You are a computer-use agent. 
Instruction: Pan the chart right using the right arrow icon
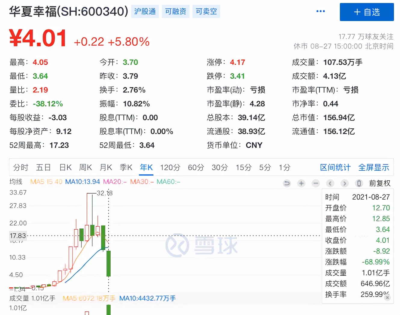[x=345, y=183]
